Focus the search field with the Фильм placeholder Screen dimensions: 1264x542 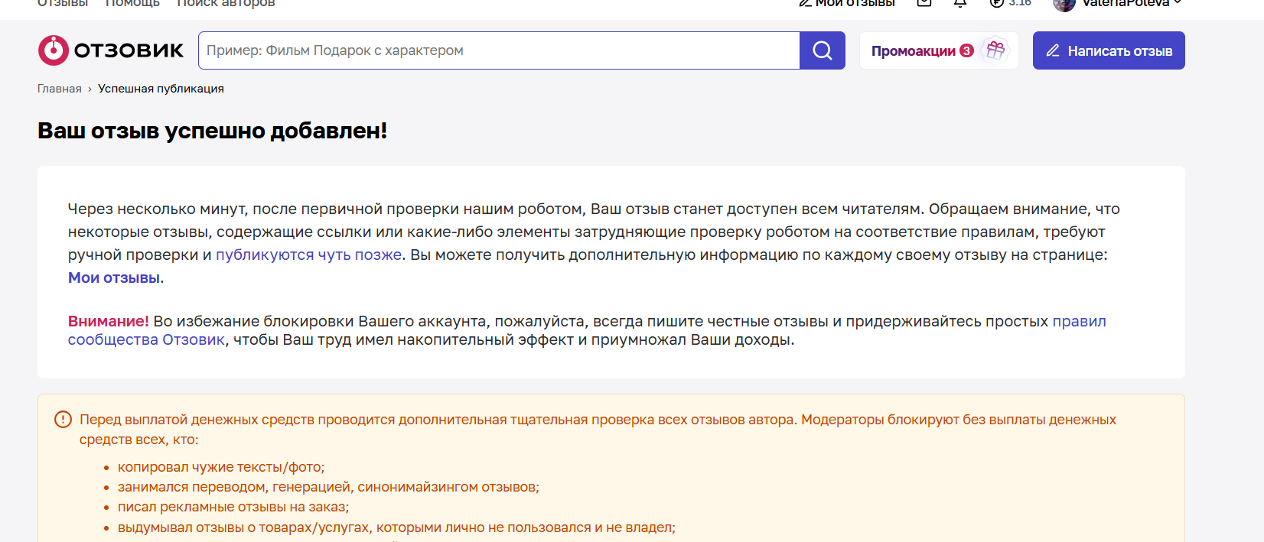[x=499, y=50]
